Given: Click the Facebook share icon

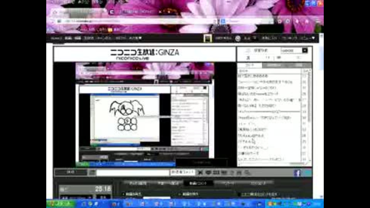Looking at the screenshot, I should 297,173.
